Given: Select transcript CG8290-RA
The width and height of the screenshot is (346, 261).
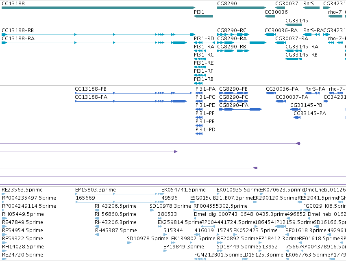Looking at the screenshot, I should tap(242, 43).
